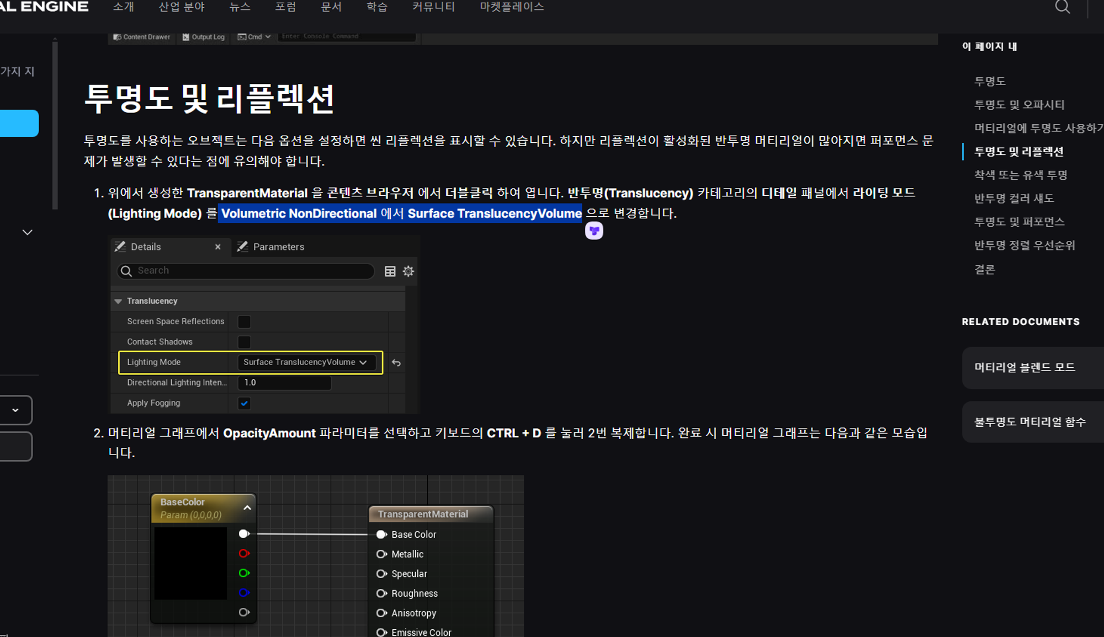The height and width of the screenshot is (637, 1104).
Task: Open the 소개 menu
Action: [123, 7]
